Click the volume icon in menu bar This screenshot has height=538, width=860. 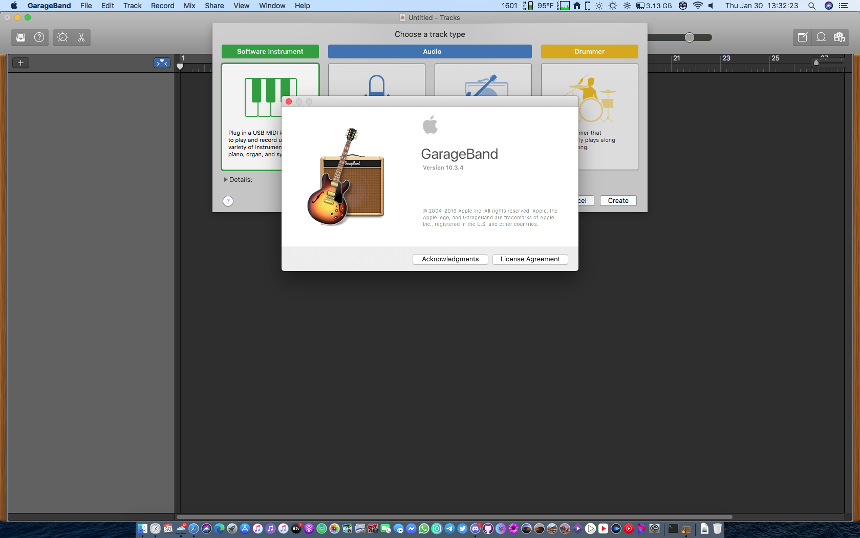click(x=711, y=6)
